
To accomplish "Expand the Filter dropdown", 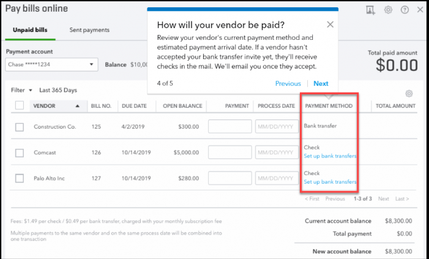I will click(x=21, y=90).
